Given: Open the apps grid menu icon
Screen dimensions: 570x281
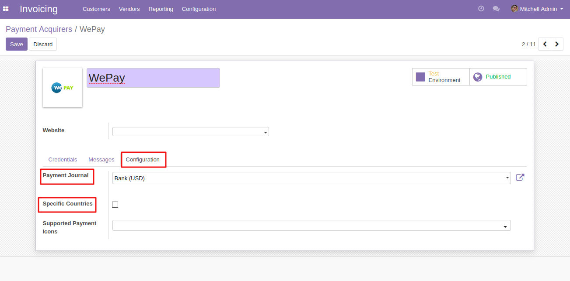Looking at the screenshot, I should click(6, 9).
